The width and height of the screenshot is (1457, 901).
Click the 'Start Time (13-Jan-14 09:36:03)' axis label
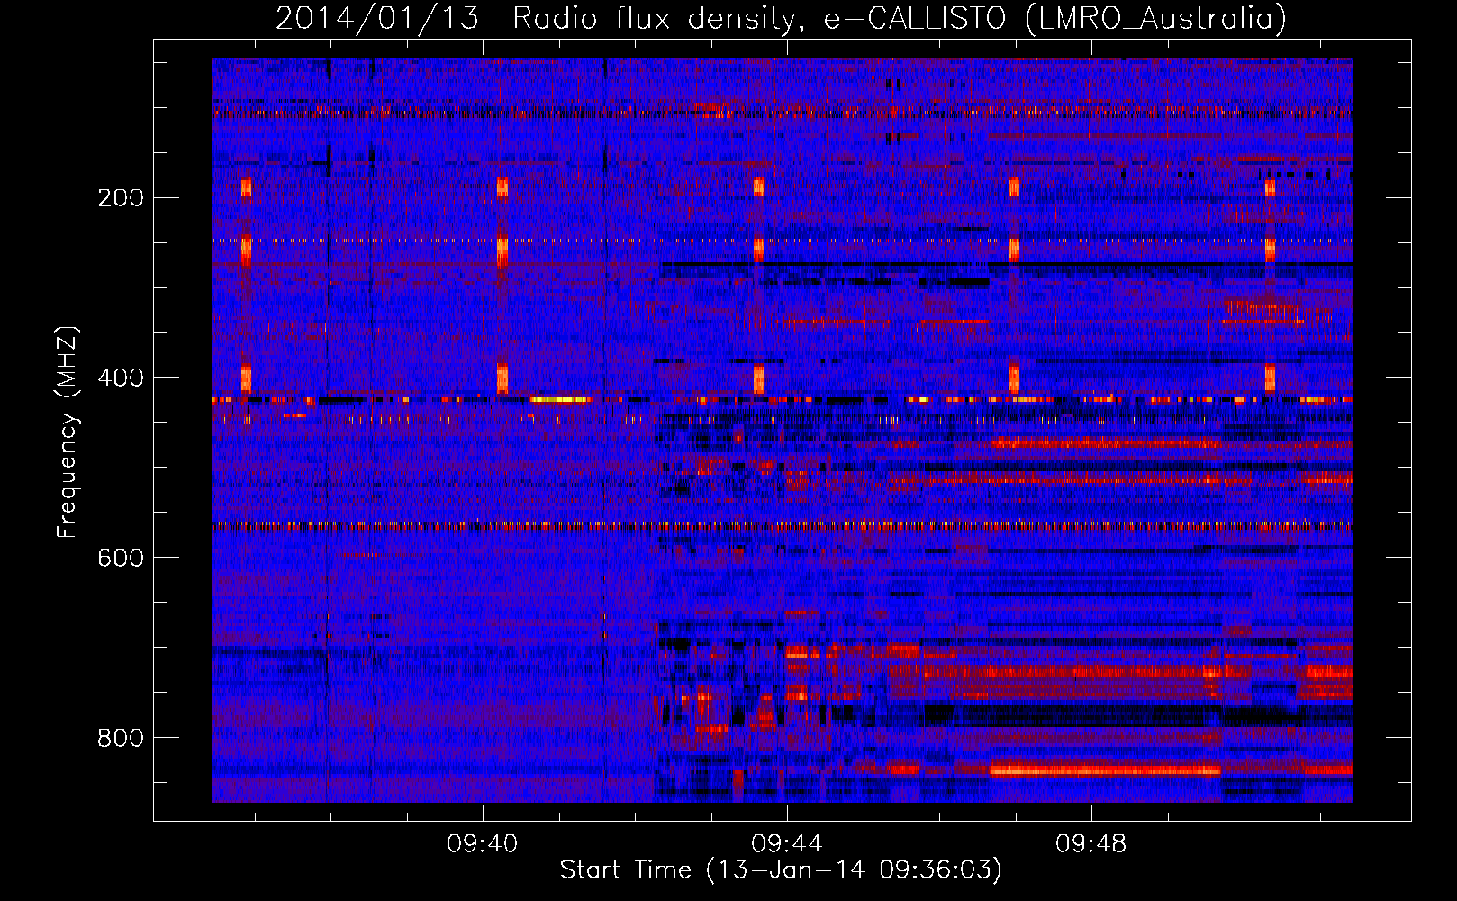781,870
